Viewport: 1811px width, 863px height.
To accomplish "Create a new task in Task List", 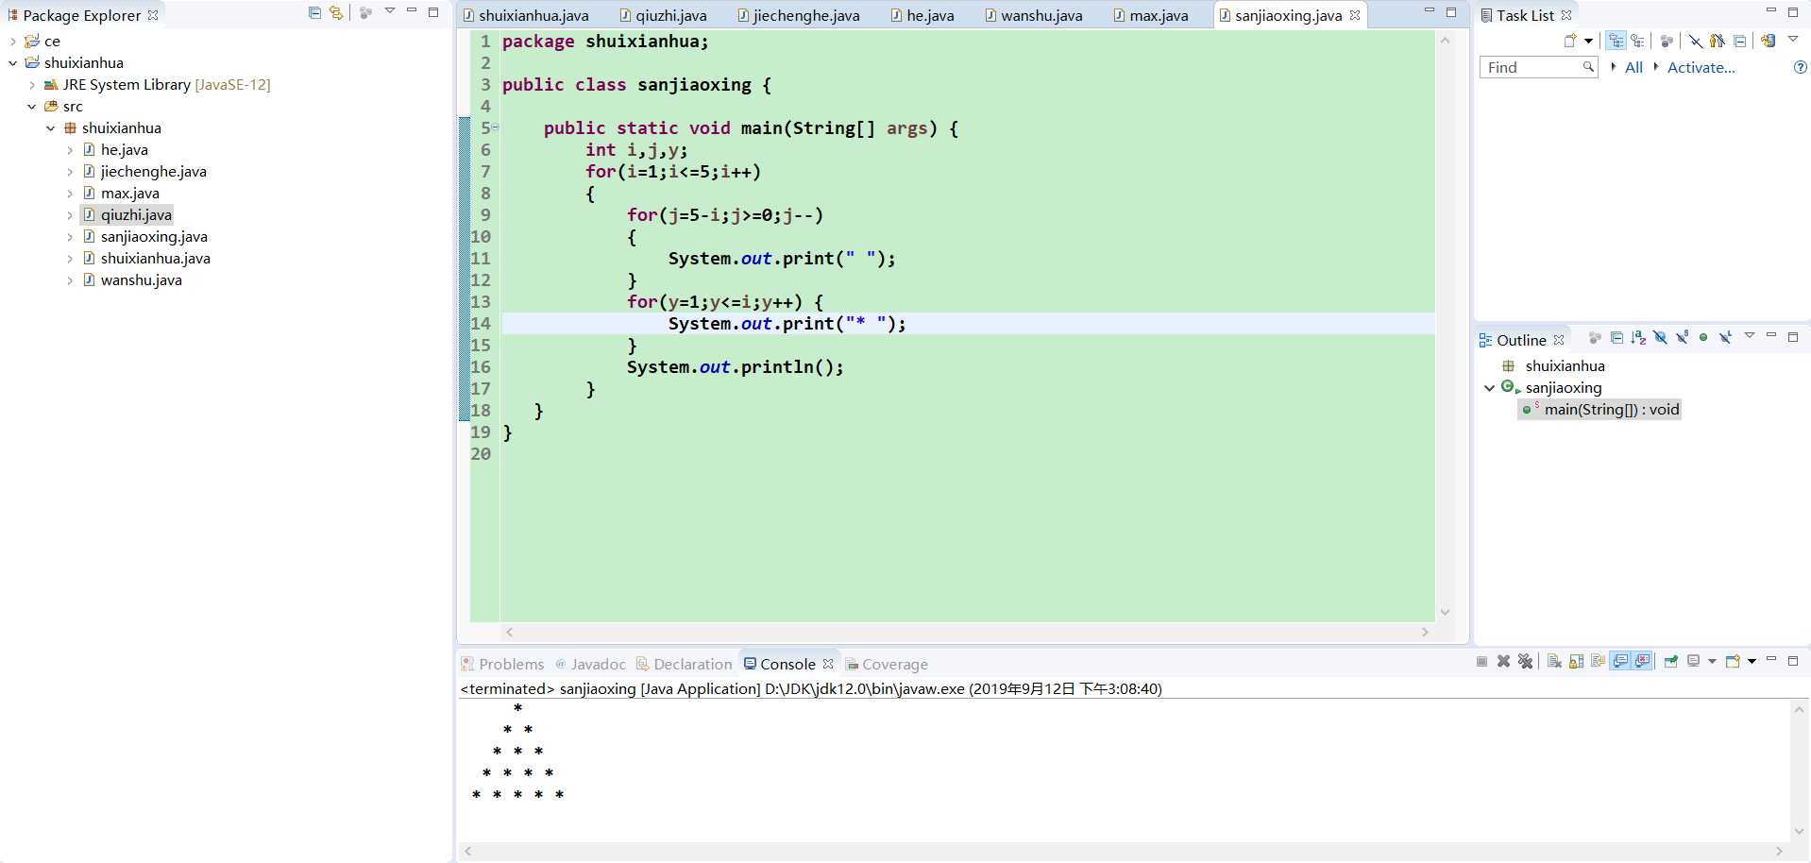I will (1570, 41).
